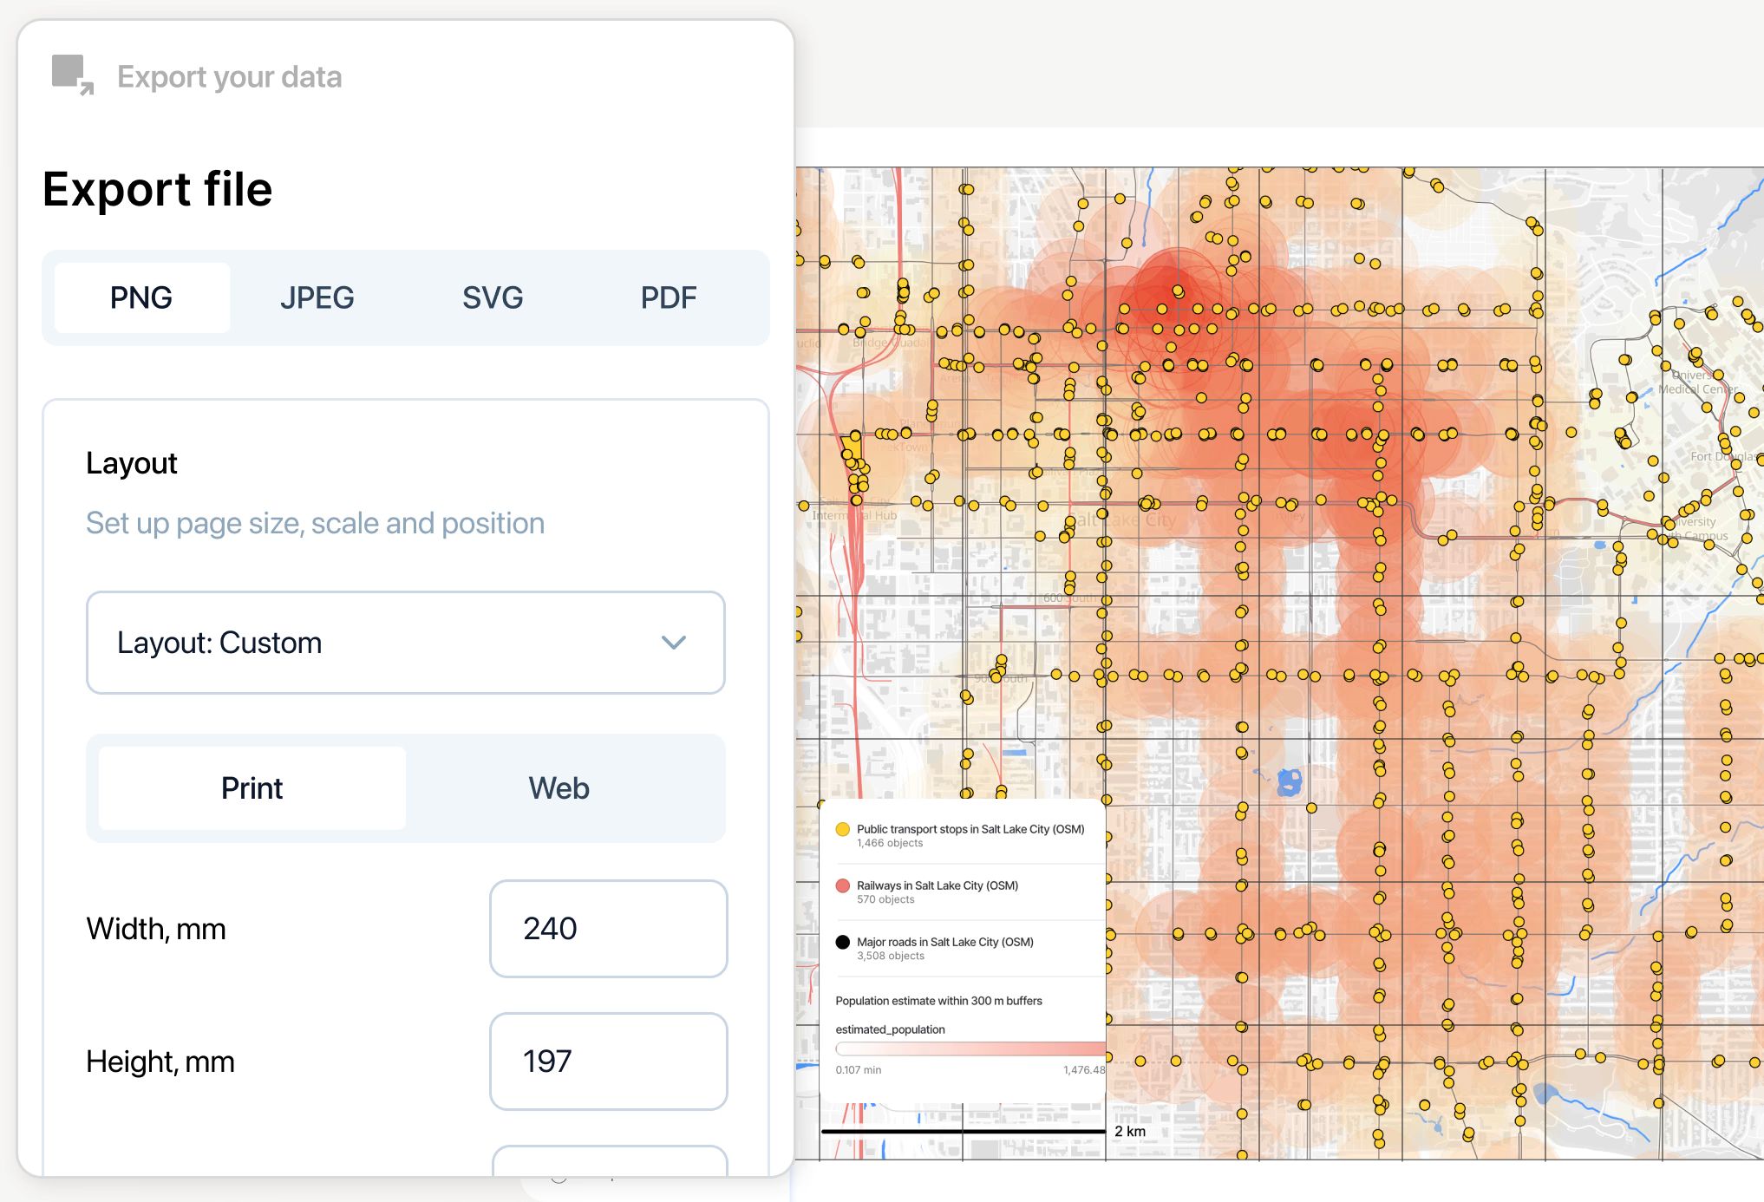The image size is (1764, 1202).
Task: Select the Print layout mode
Action: [x=252, y=788]
